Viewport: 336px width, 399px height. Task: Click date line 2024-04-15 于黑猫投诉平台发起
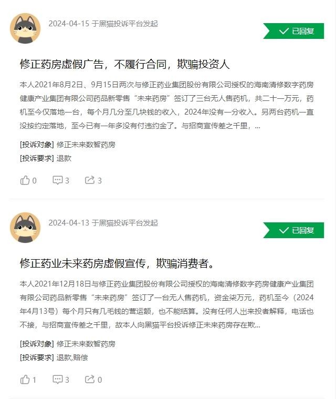tap(103, 24)
